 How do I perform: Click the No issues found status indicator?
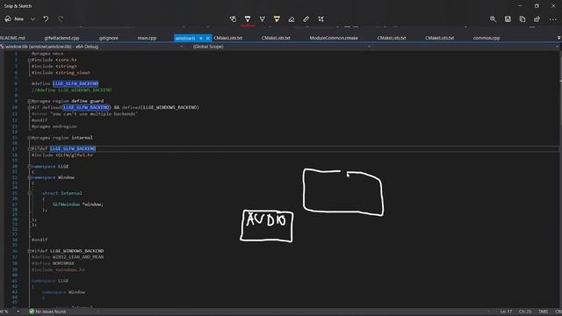(47, 312)
